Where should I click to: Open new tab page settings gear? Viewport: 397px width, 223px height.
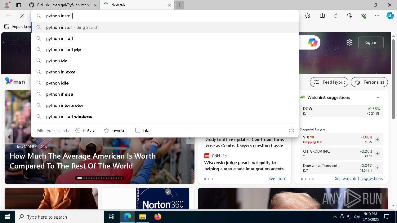pos(350,42)
